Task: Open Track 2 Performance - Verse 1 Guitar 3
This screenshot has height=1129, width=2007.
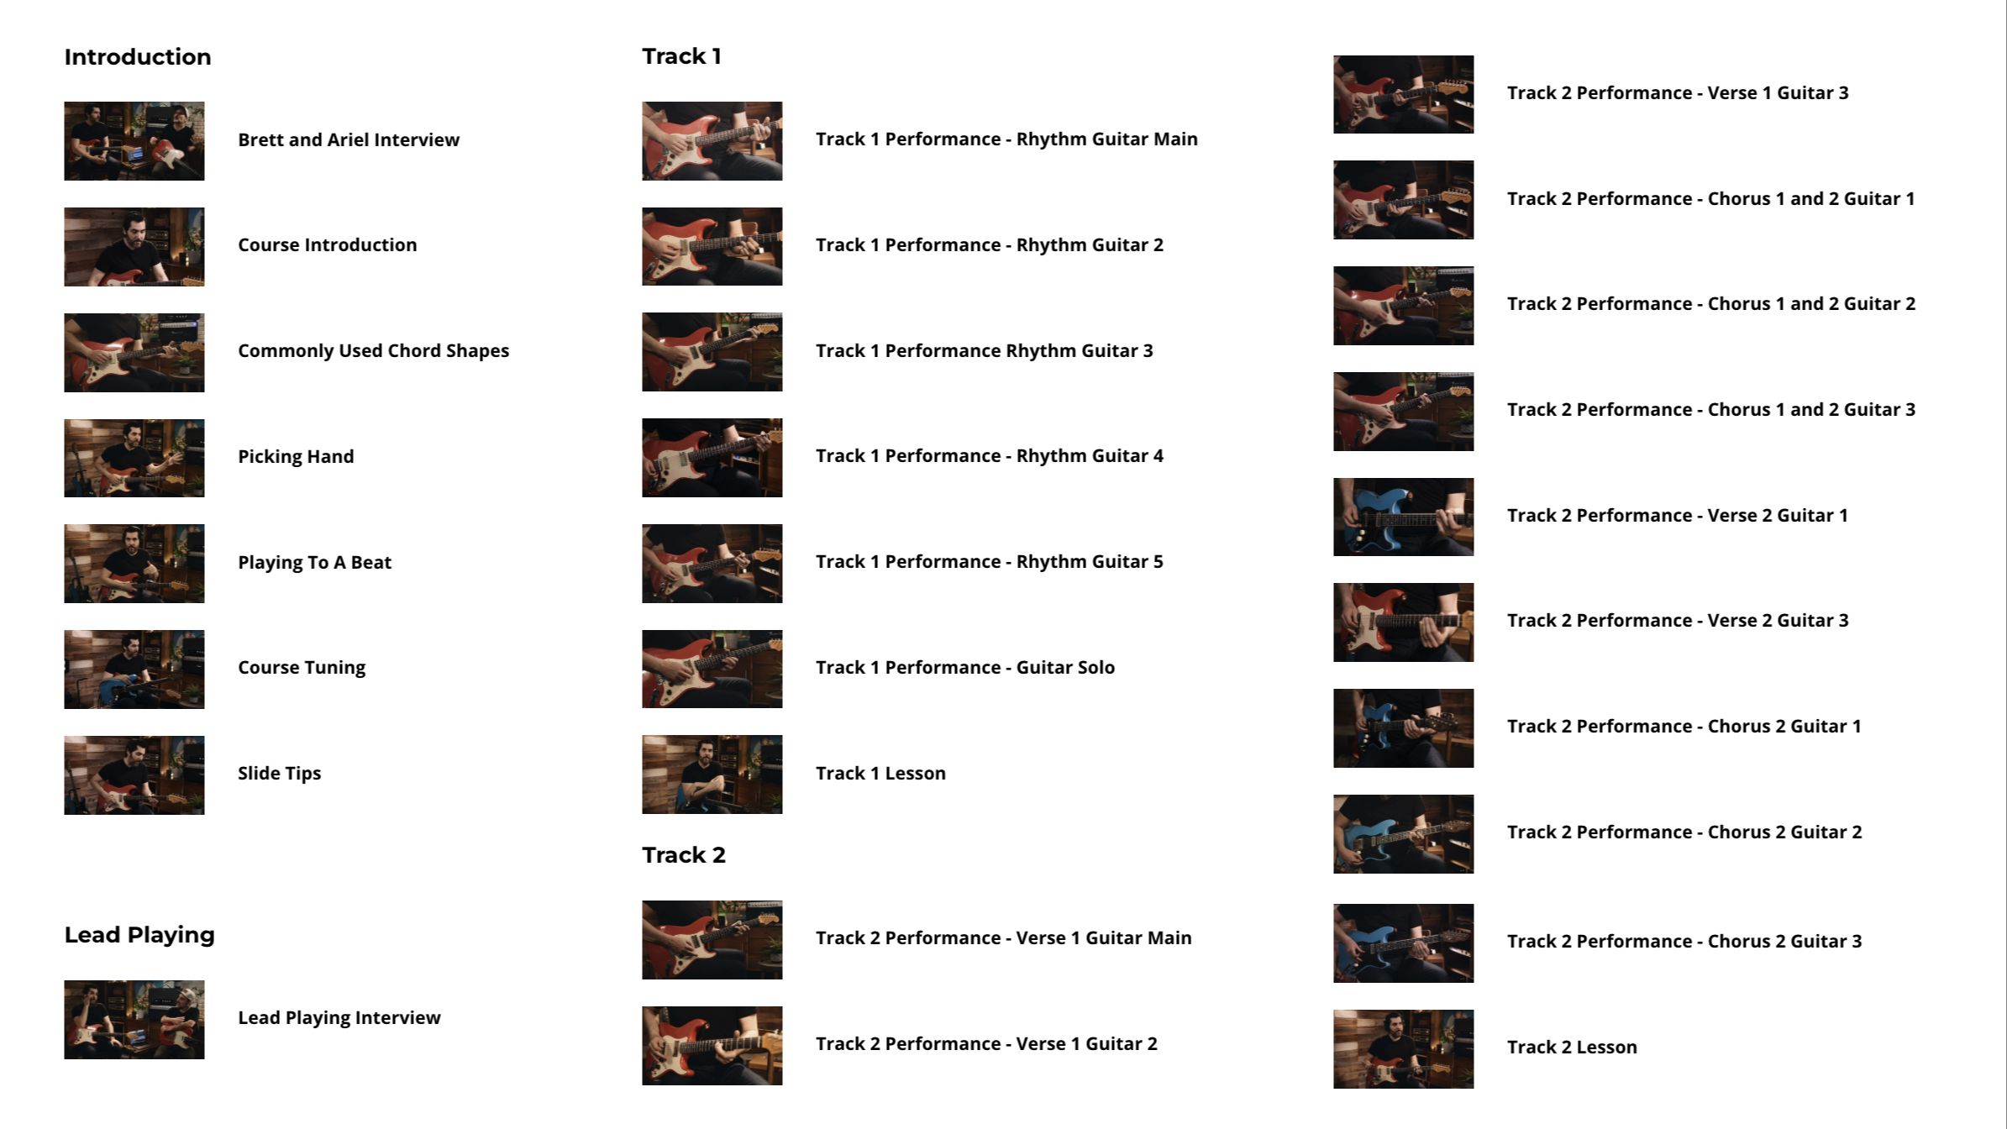Action: tap(1677, 93)
